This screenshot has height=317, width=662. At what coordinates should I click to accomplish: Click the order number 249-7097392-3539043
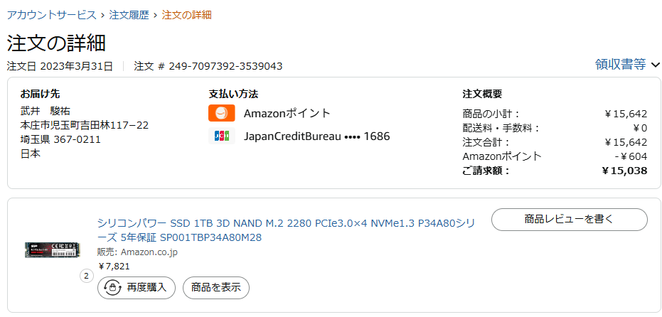pyautogui.click(x=225, y=66)
